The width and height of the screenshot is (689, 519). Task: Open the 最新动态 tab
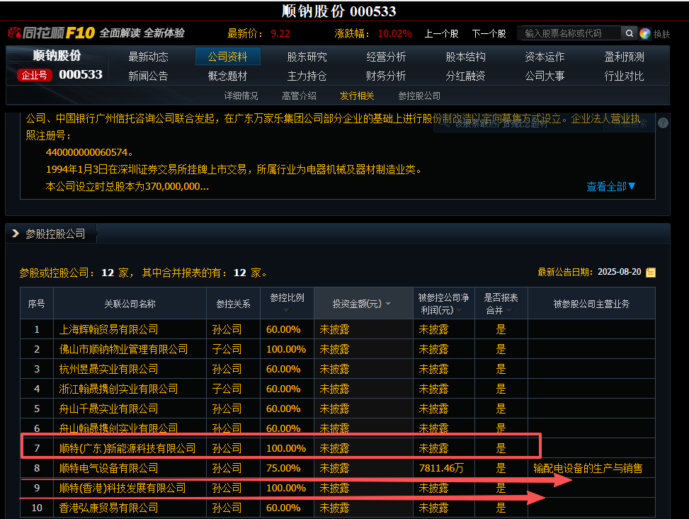[148, 57]
